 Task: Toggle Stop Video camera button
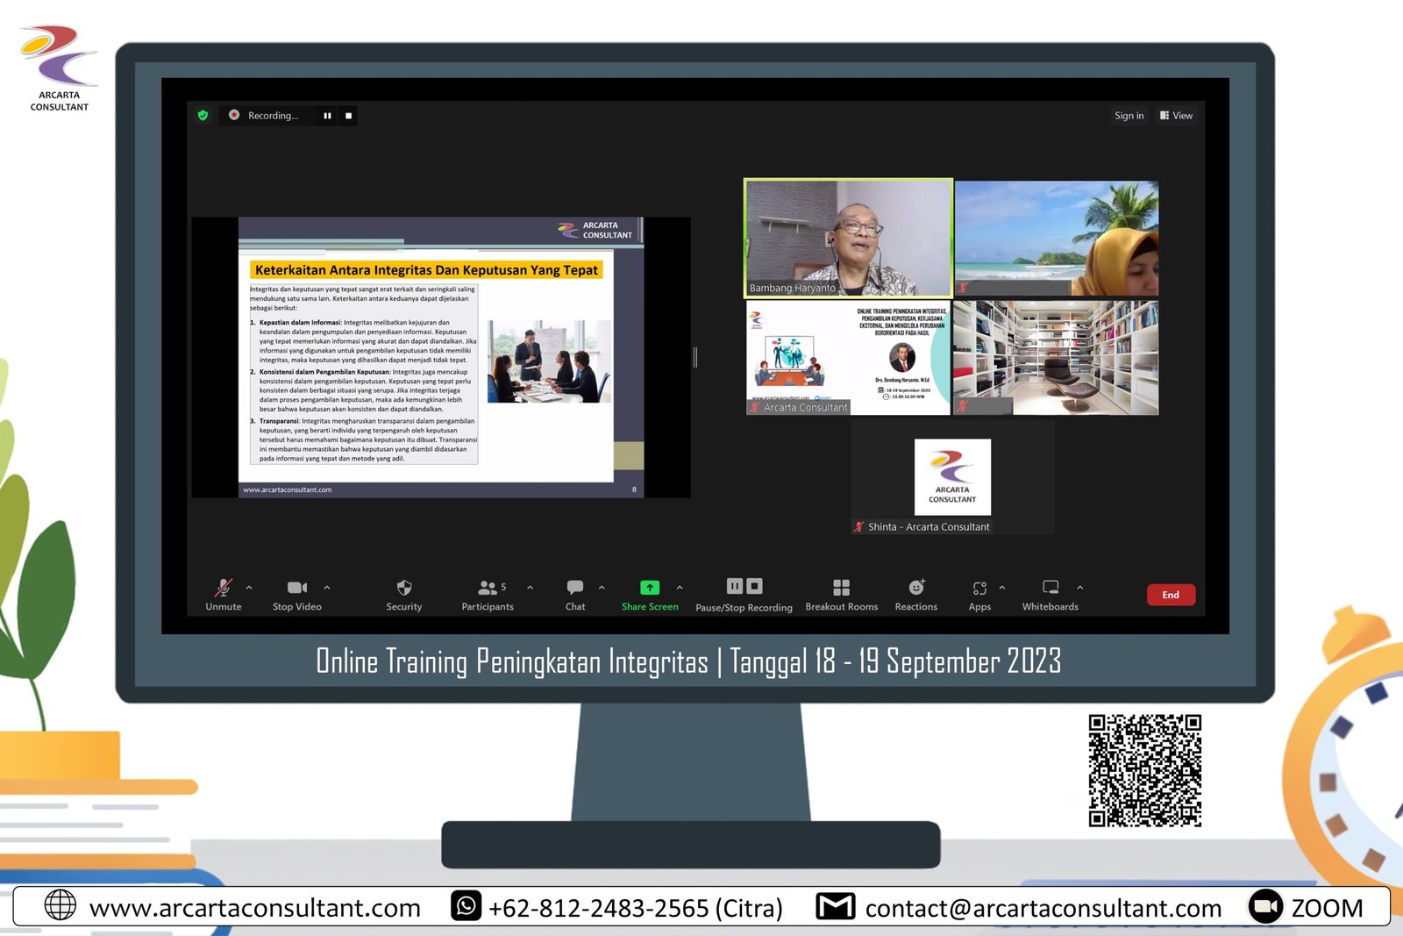[296, 588]
